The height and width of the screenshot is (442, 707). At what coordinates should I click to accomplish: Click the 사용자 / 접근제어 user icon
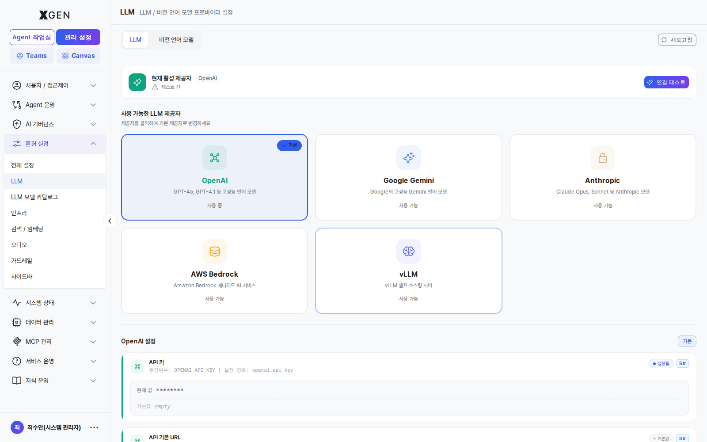(x=17, y=85)
